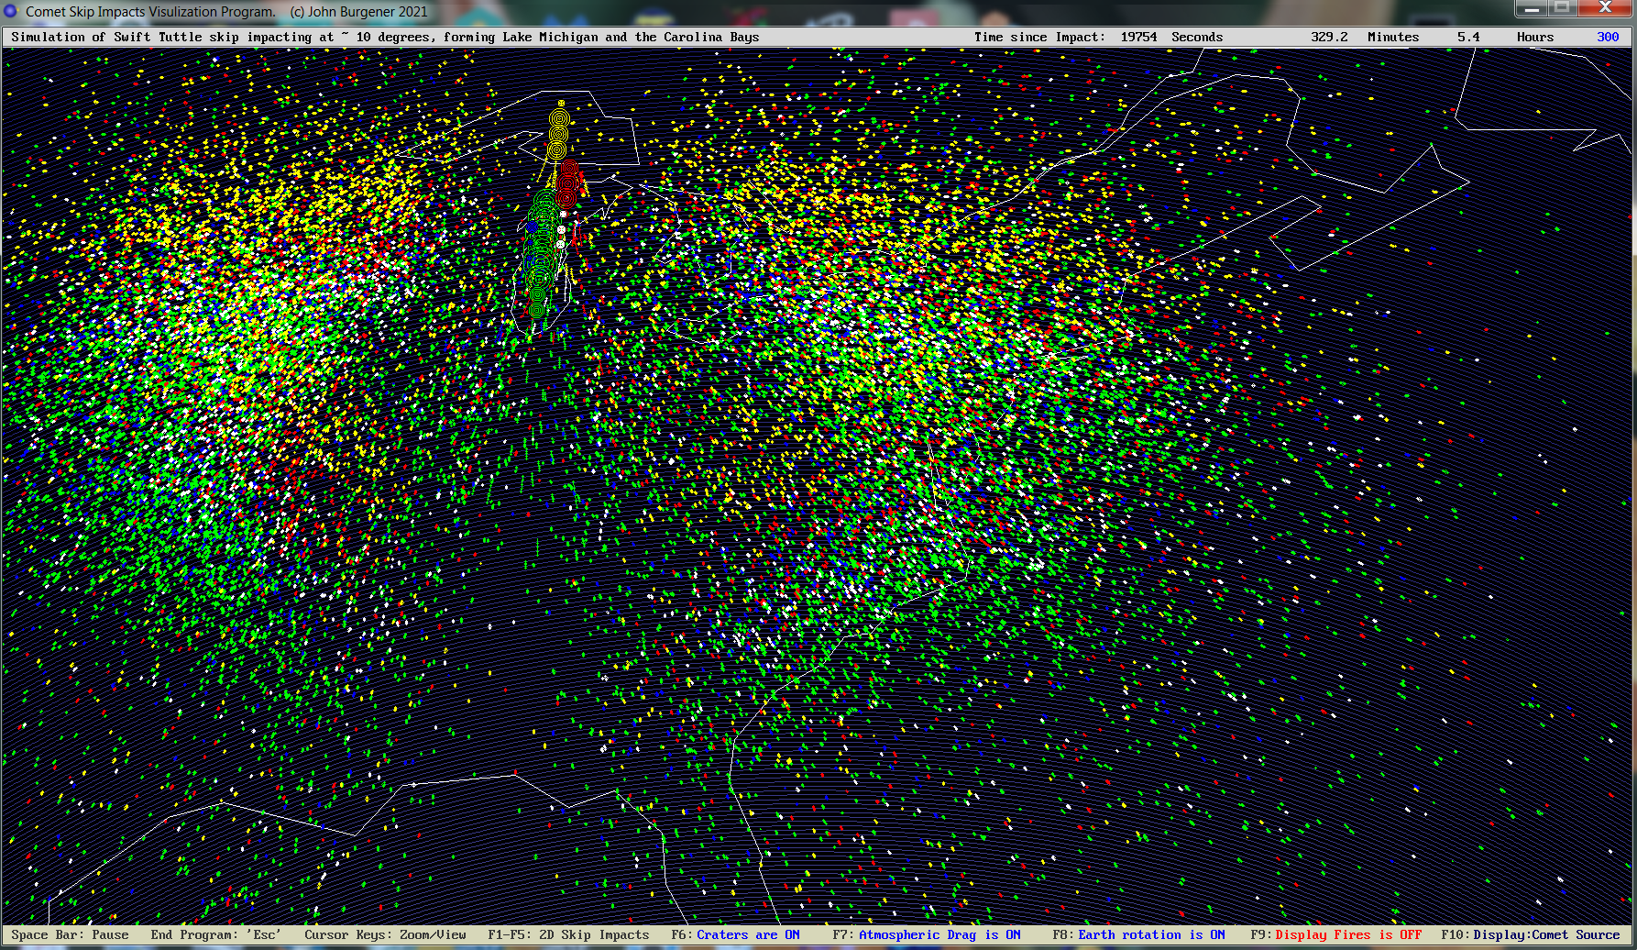Maximize the simulation window

[1562, 8]
